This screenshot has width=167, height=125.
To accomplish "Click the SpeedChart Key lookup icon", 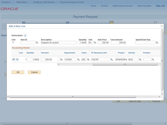I will coord(157,42).
